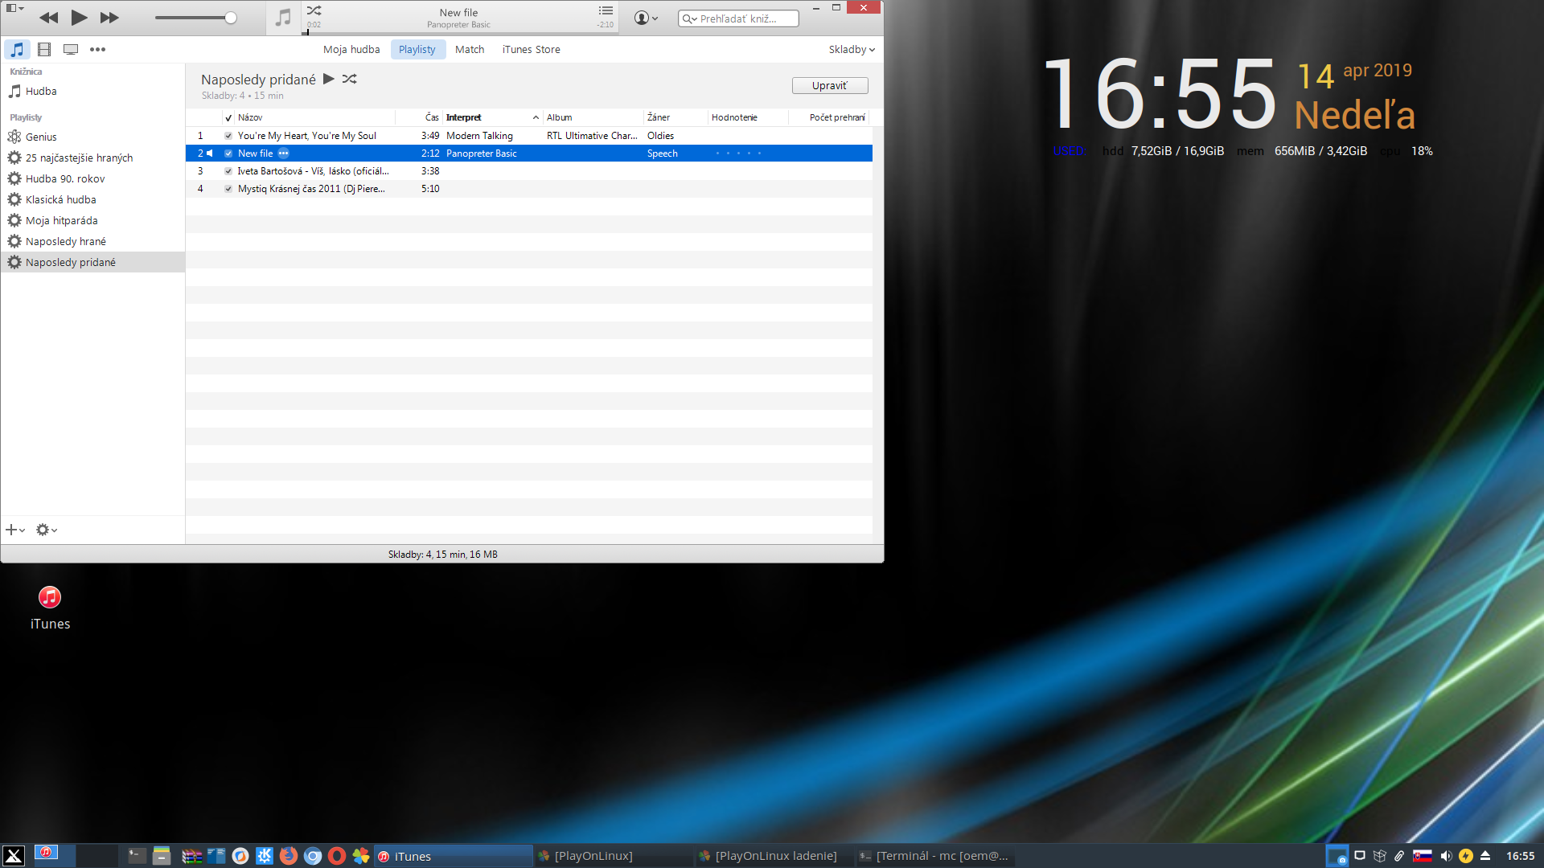
Task: Launch Chromium from the taskbar
Action: pyautogui.click(x=313, y=856)
